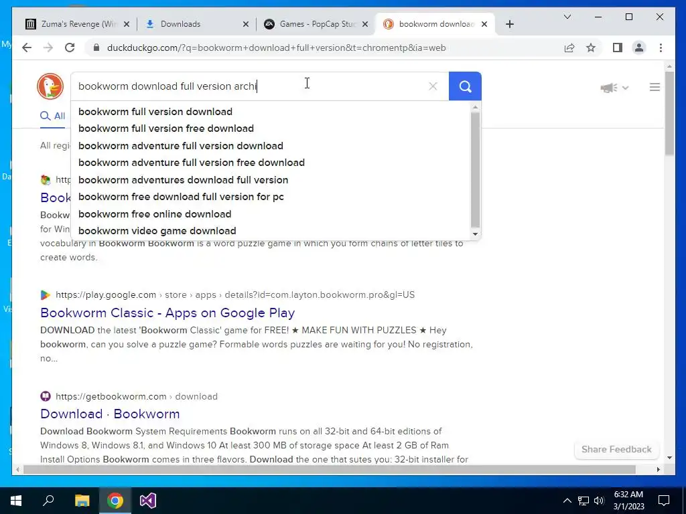Share this page icon in address bar

pos(569,48)
